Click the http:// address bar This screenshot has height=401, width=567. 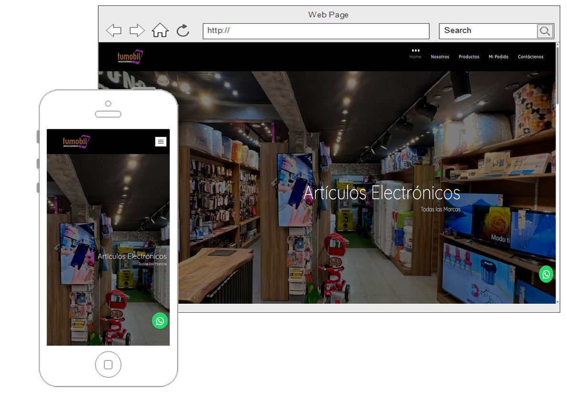click(316, 31)
